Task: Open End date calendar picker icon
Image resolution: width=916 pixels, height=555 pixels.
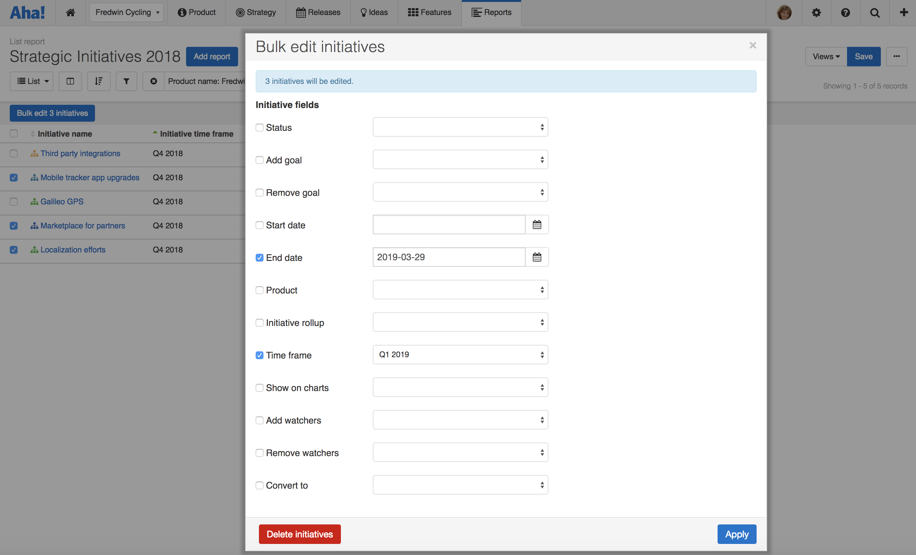Action: coord(536,257)
